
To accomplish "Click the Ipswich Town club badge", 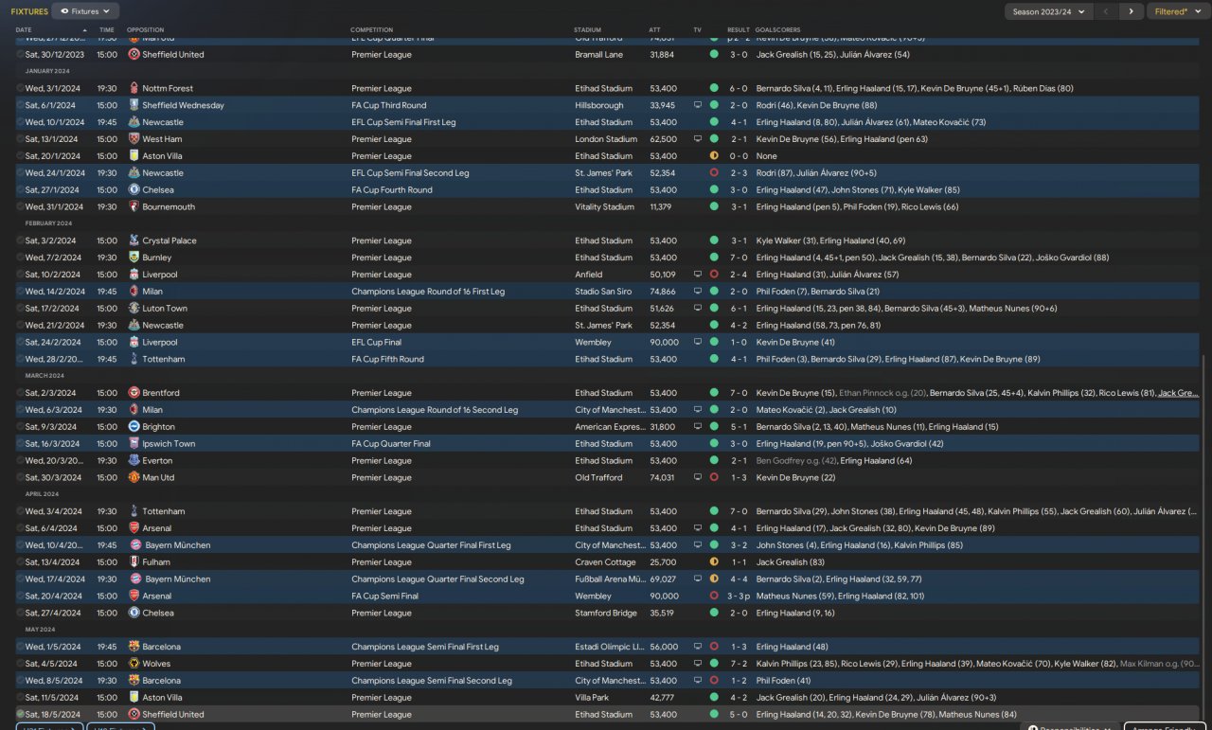I will [134, 444].
